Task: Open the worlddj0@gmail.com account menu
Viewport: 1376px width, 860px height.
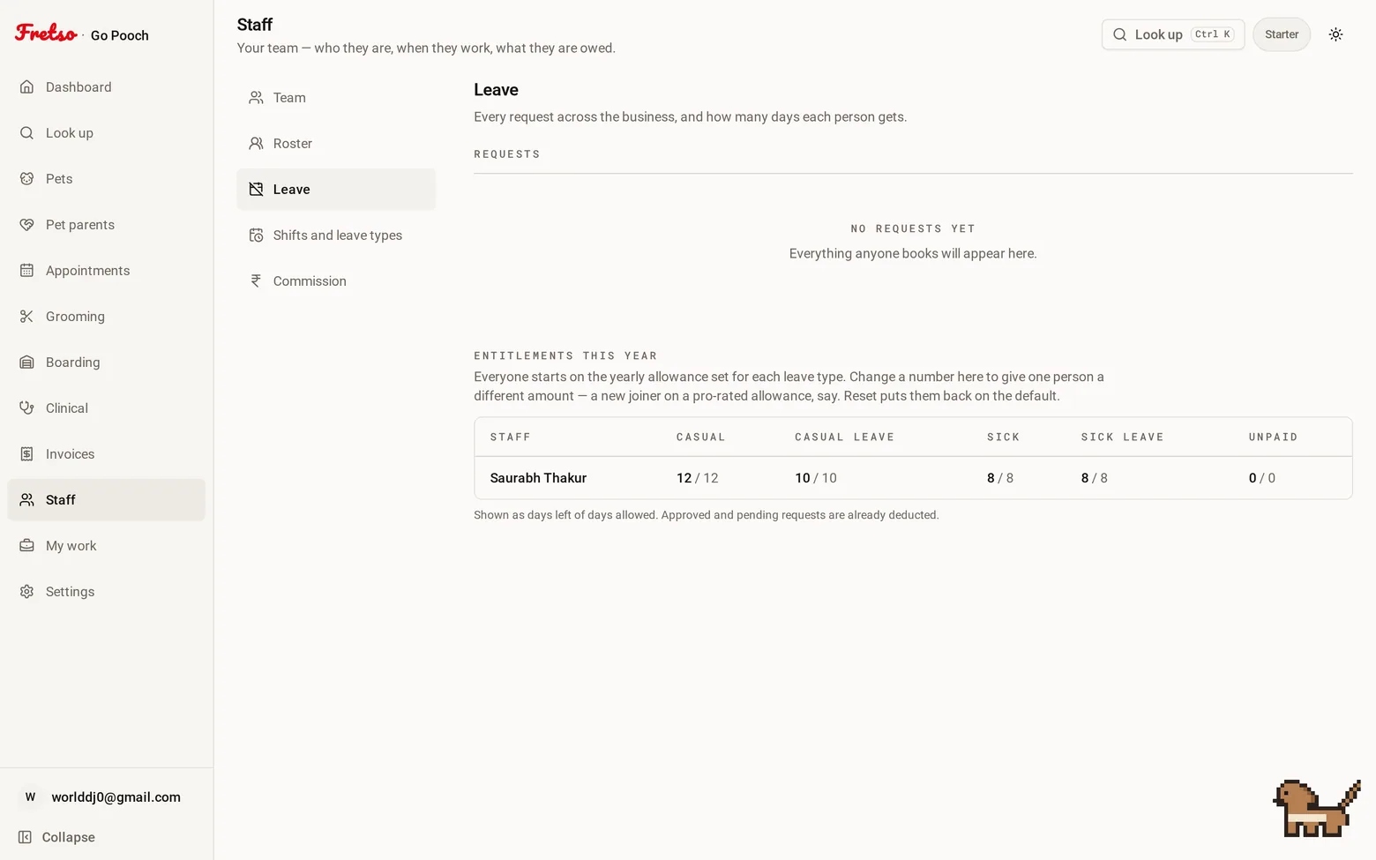Action: tap(106, 796)
